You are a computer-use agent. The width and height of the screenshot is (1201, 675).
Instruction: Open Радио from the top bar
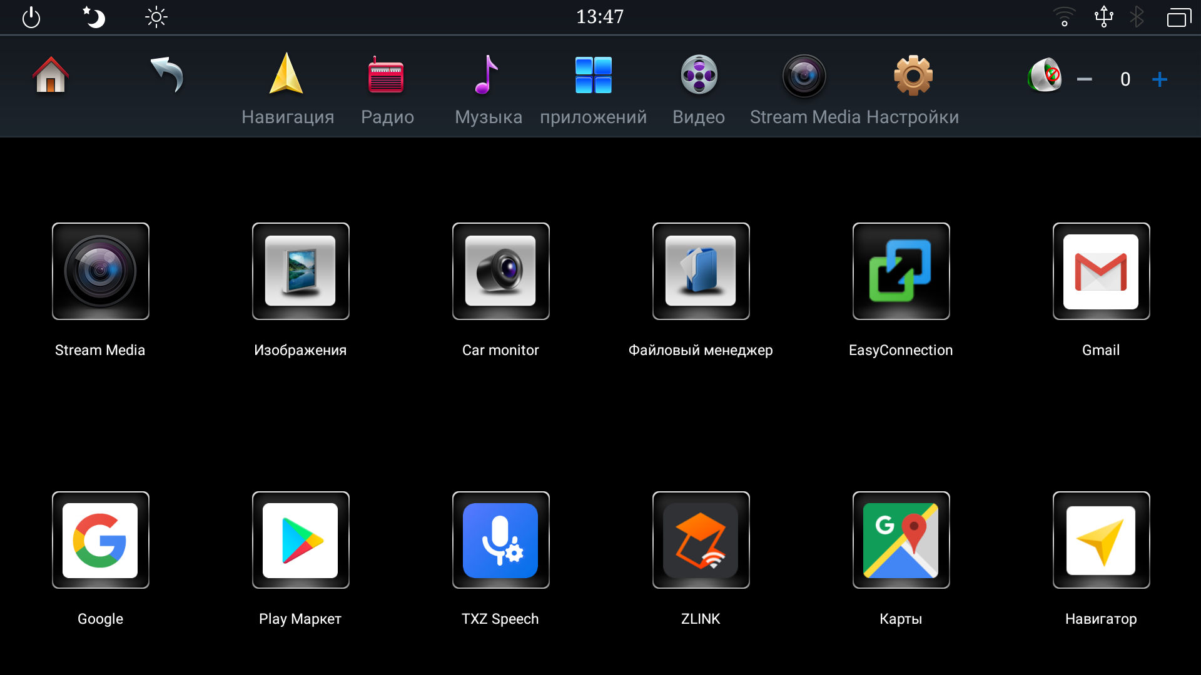387,89
